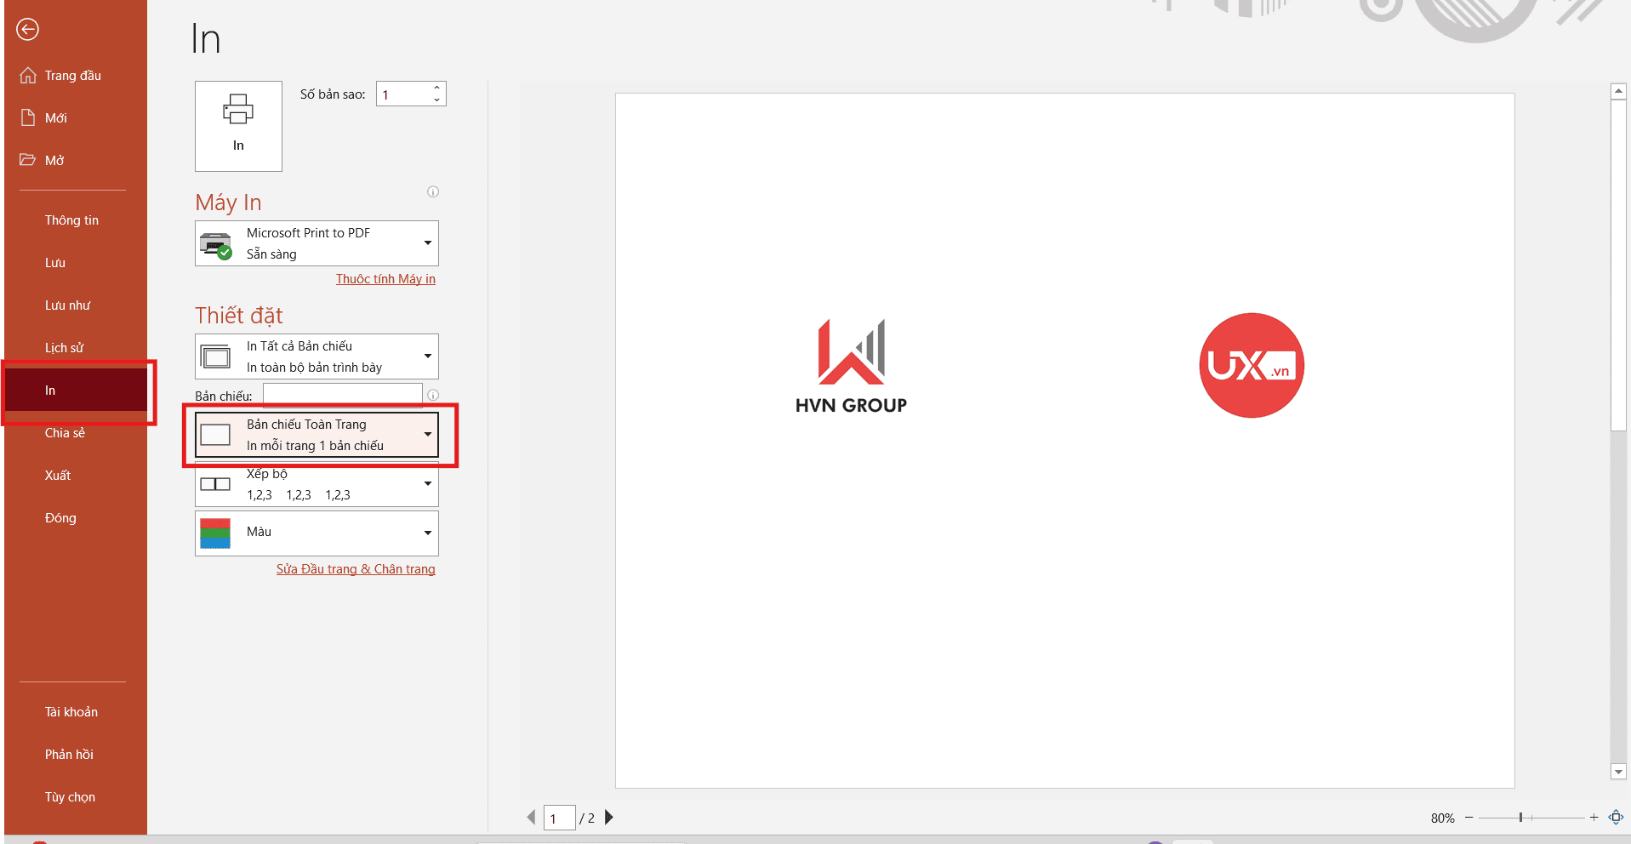Click the fit-to-page zoom icon
The width and height of the screenshot is (1631, 844).
pyautogui.click(x=1616, y=818)
